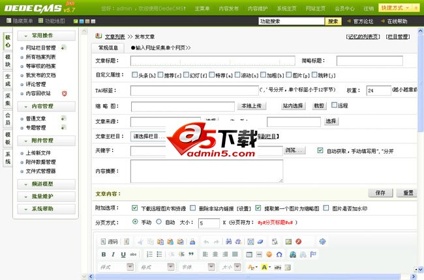Open the 快捷方式 dropdown at top right
Viewport: 424px width, 280px height.
[395, 8]
